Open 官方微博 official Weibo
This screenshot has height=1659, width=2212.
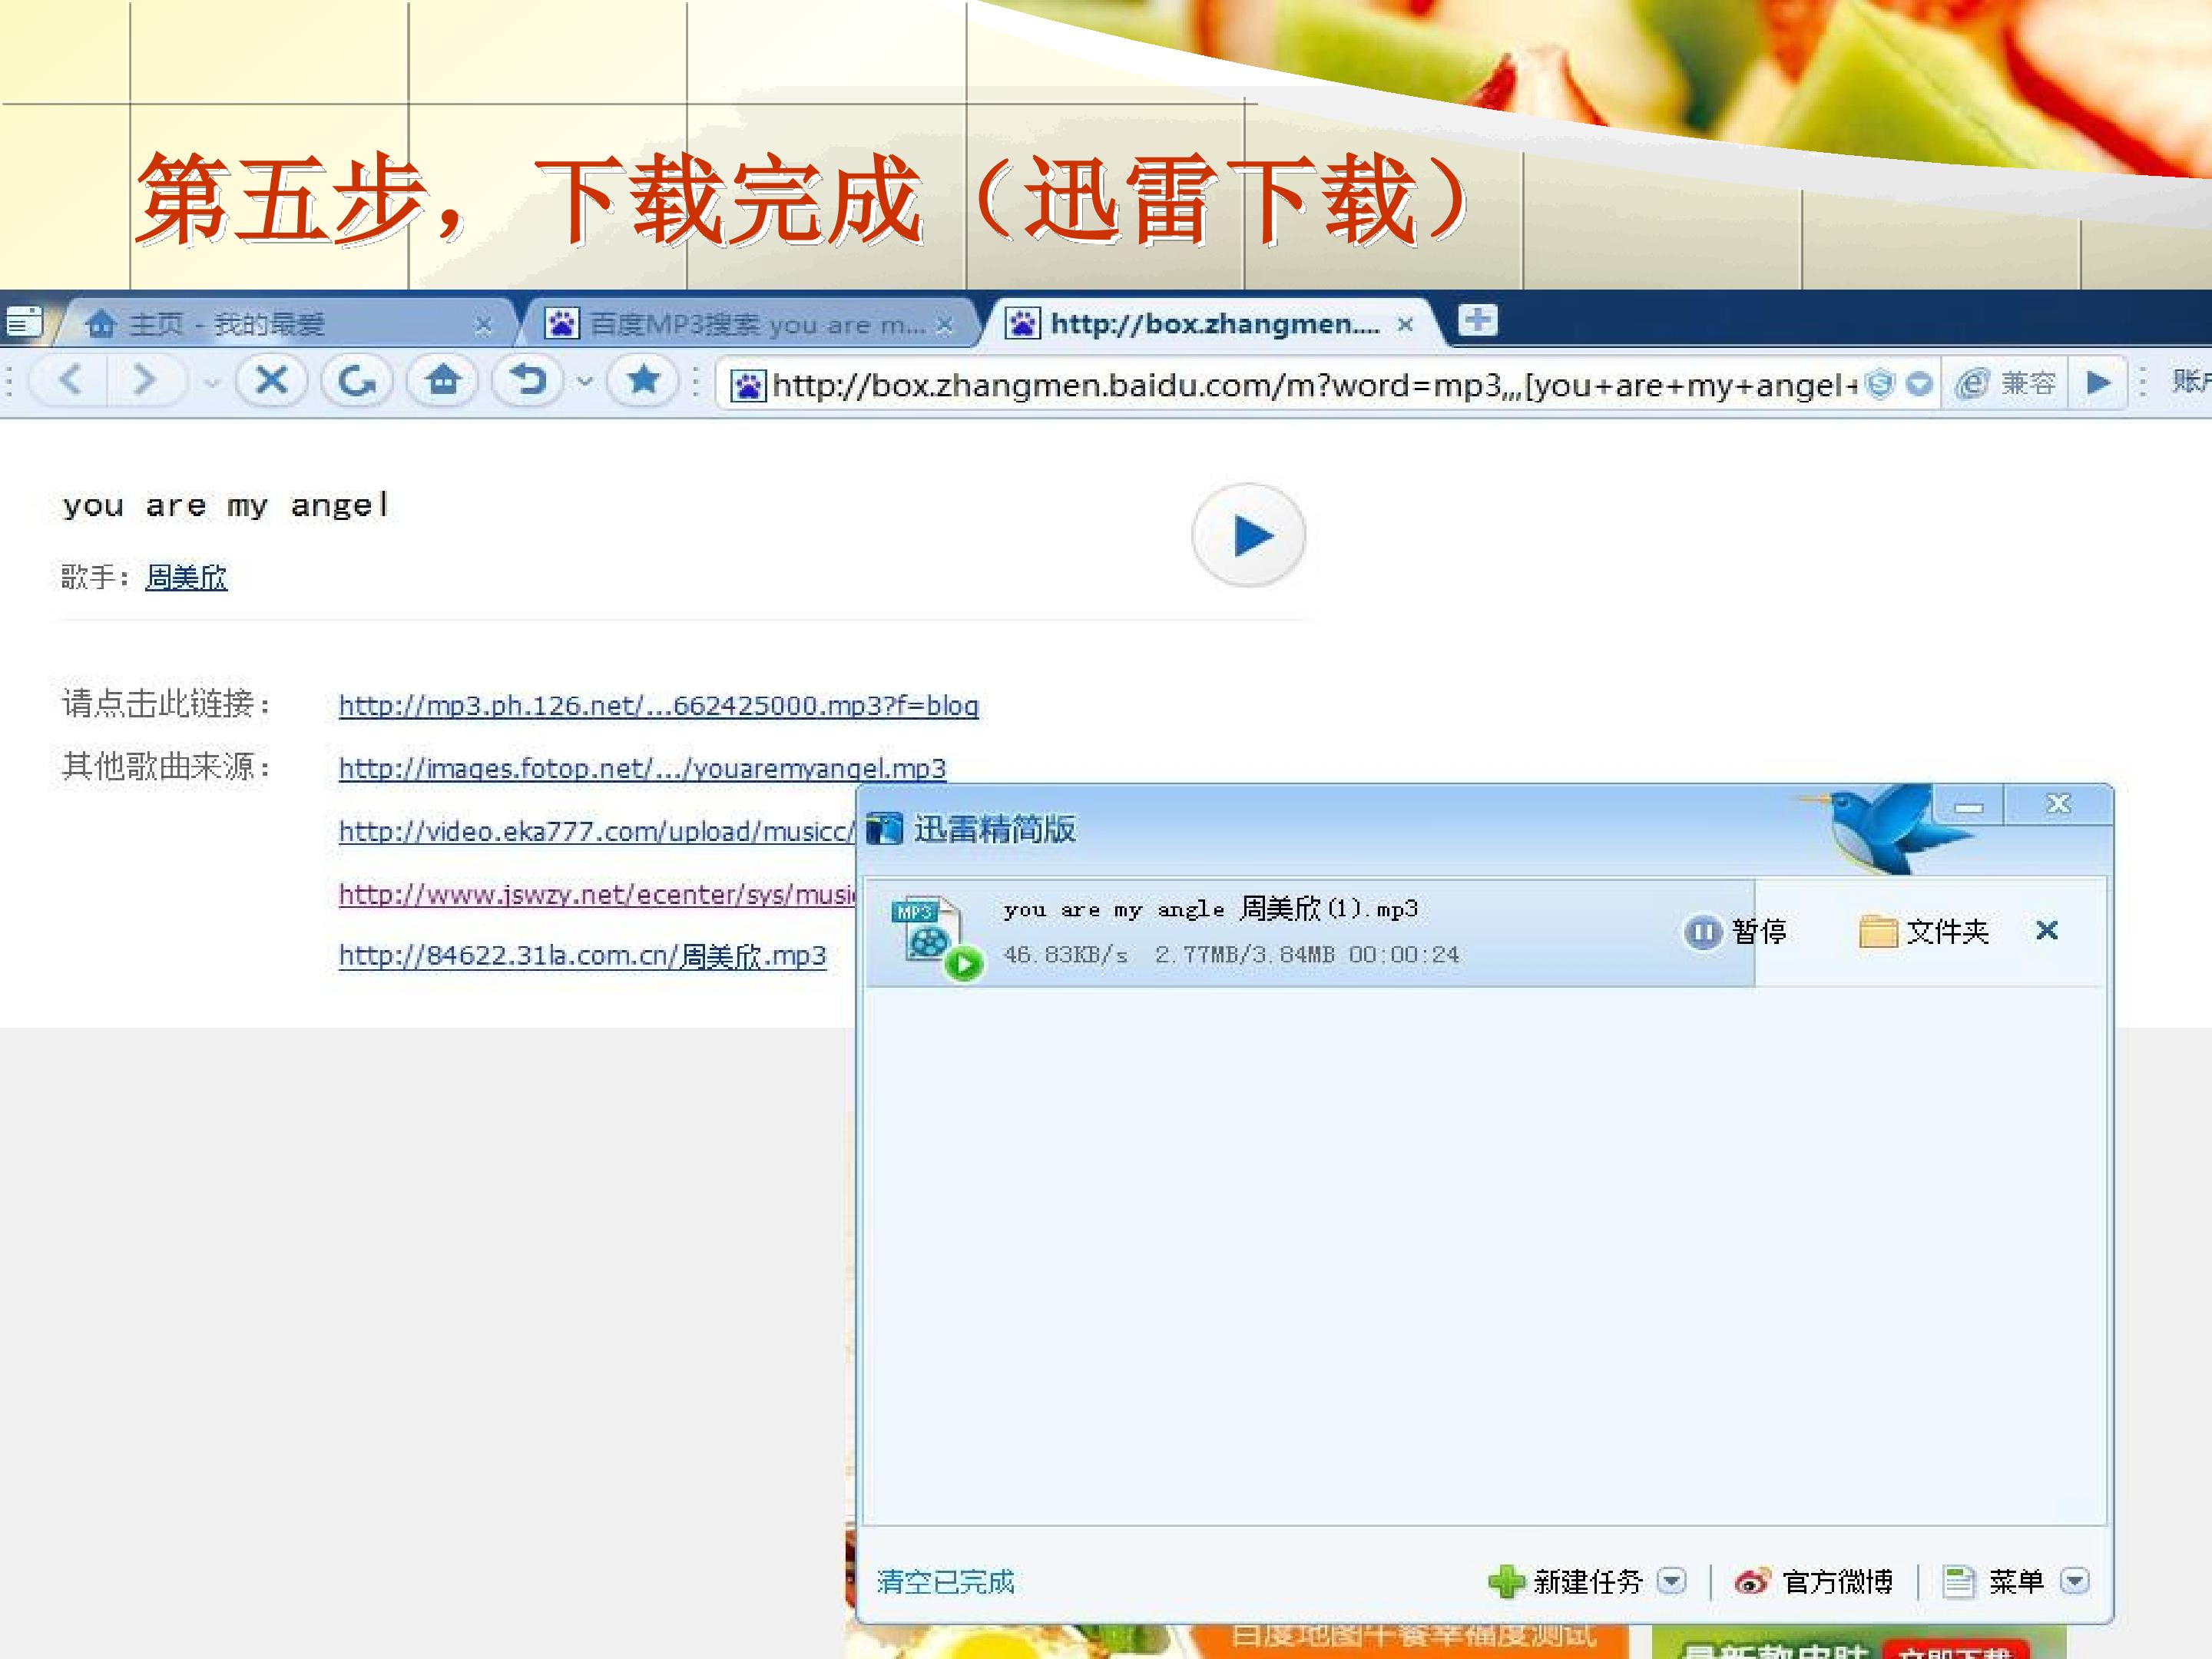(x=1813, y=1581)
